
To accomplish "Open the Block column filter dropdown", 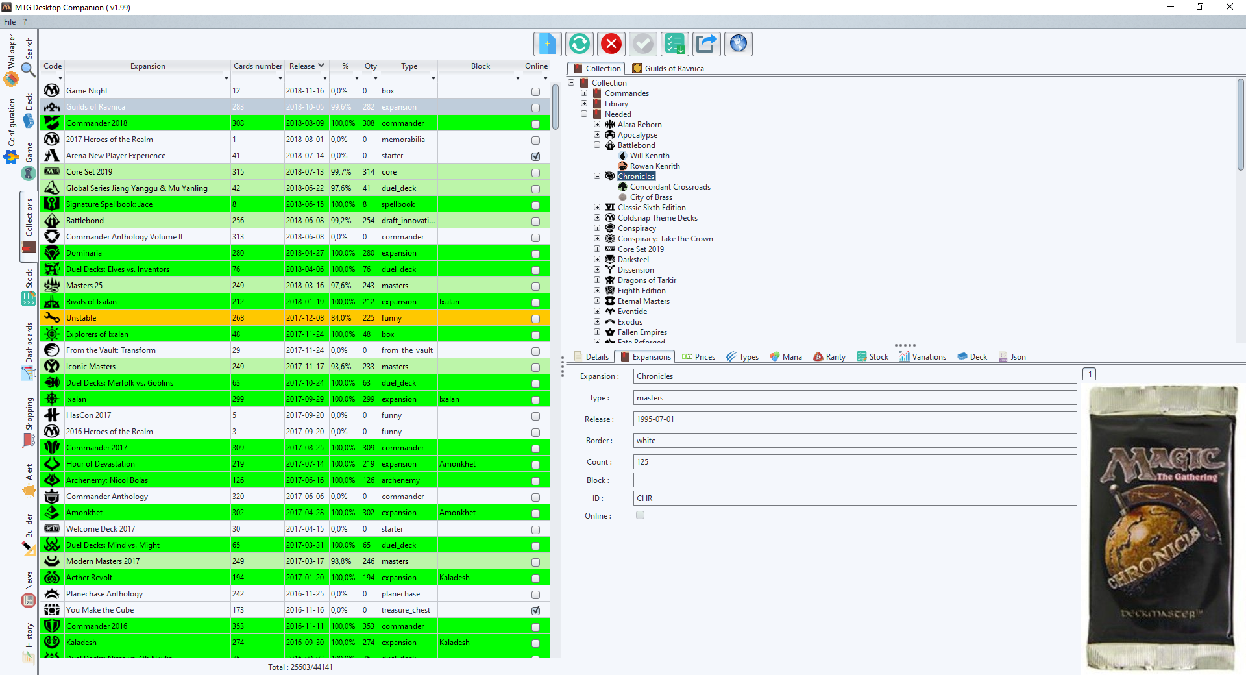I will [518, 78].
